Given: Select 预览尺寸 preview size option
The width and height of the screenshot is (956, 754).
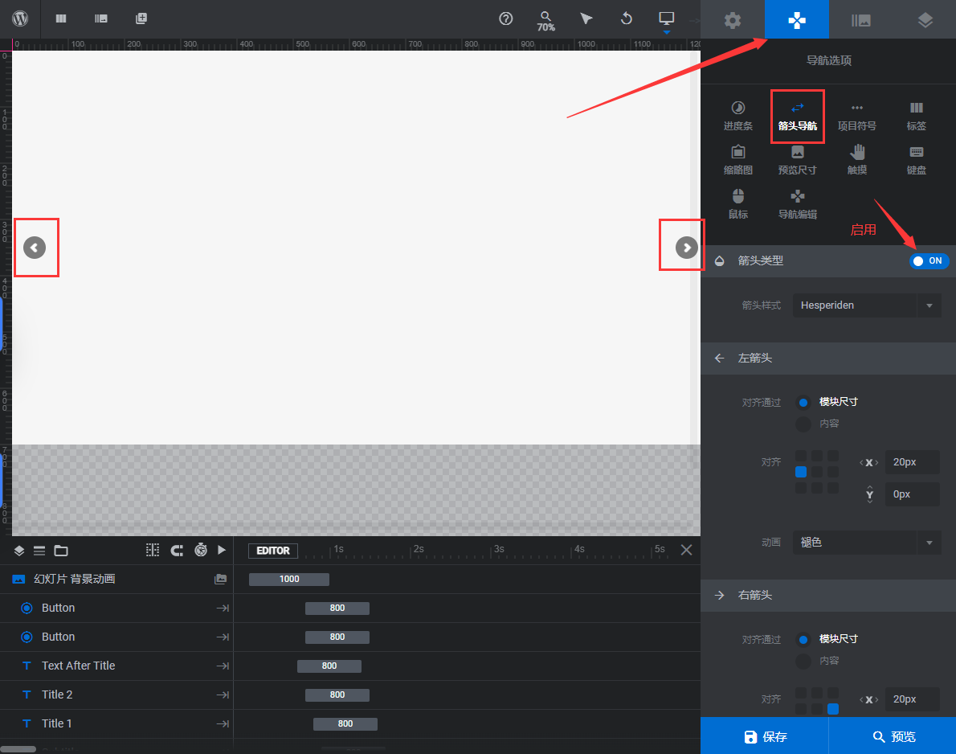Looking at the screenshot, I should pos(798,160).
